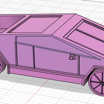Select the running board beneath the doors

click(x=46, y=75)
